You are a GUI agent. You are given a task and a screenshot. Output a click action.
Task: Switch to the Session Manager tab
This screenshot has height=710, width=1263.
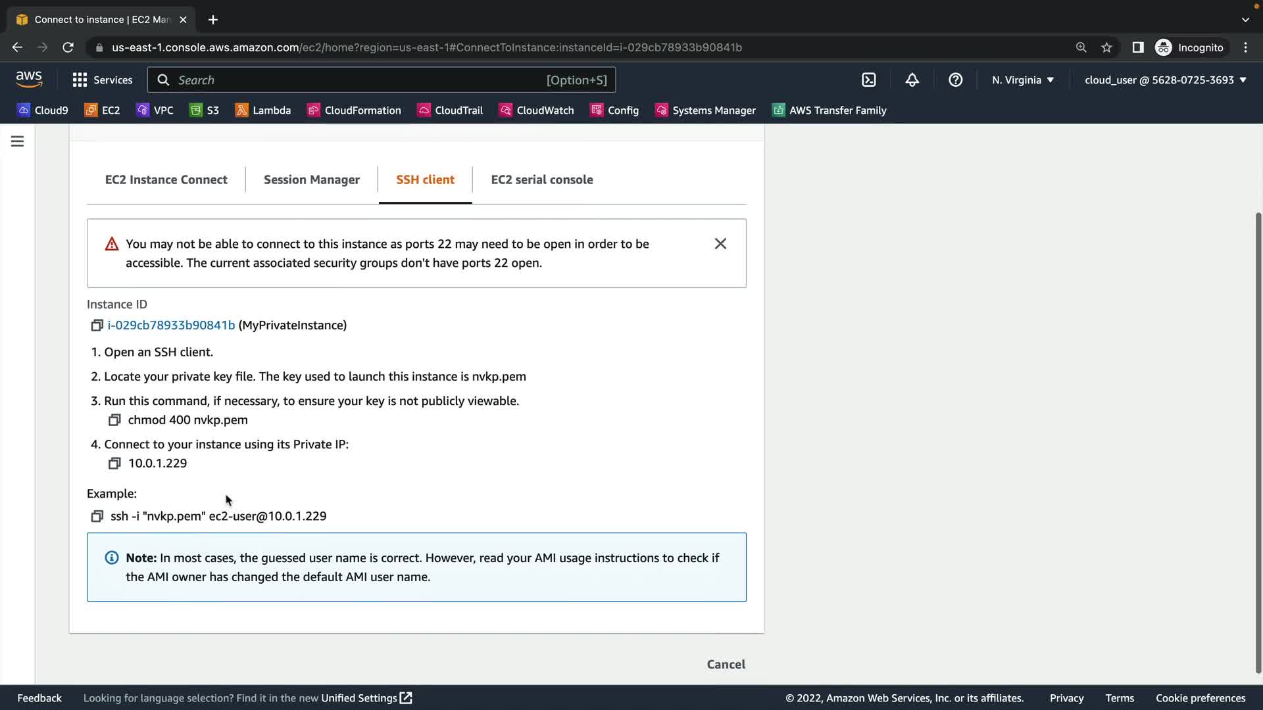pyautogui.click(x=311, y=179)
